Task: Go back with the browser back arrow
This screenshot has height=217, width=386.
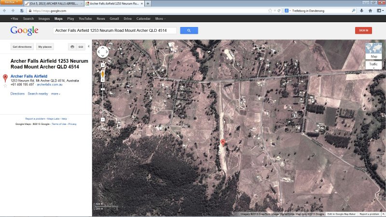Action: click(5, 11)
